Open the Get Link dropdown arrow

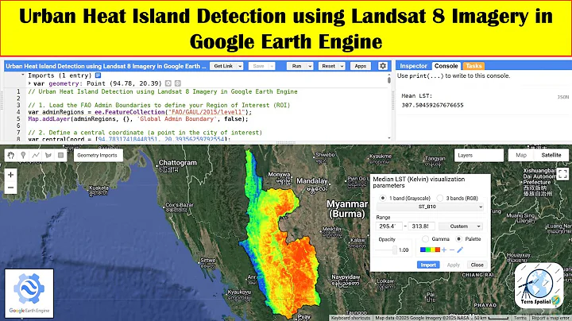click(240, 66)
